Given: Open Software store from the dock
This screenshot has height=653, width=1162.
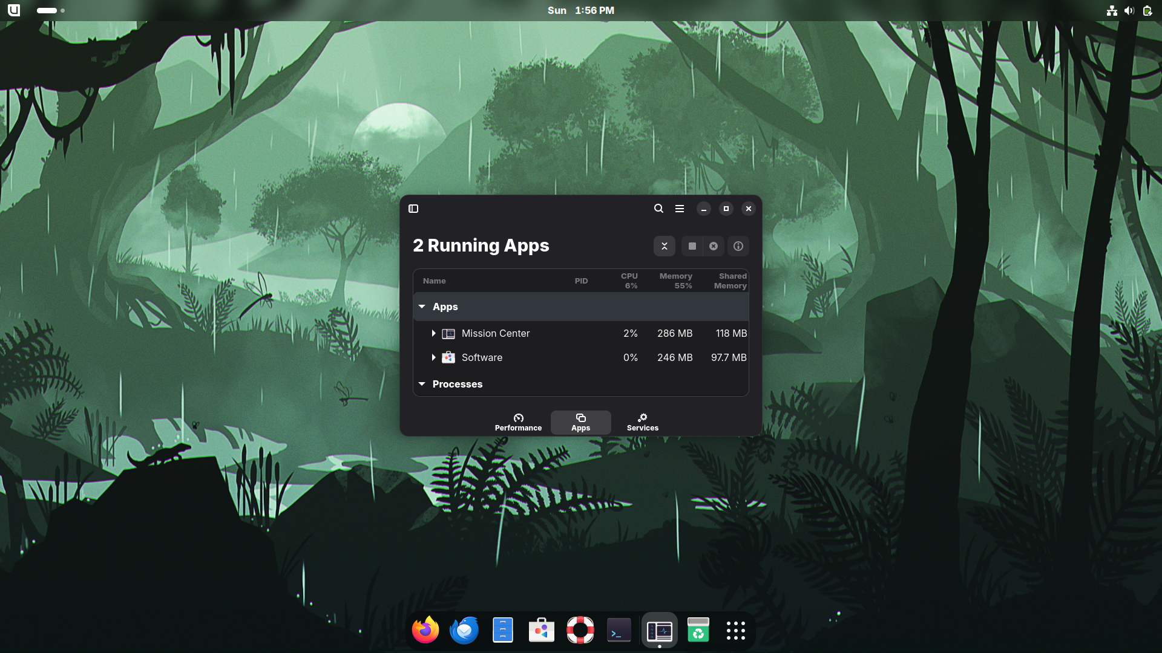Looking at the screenshot, I should point(542,631).
